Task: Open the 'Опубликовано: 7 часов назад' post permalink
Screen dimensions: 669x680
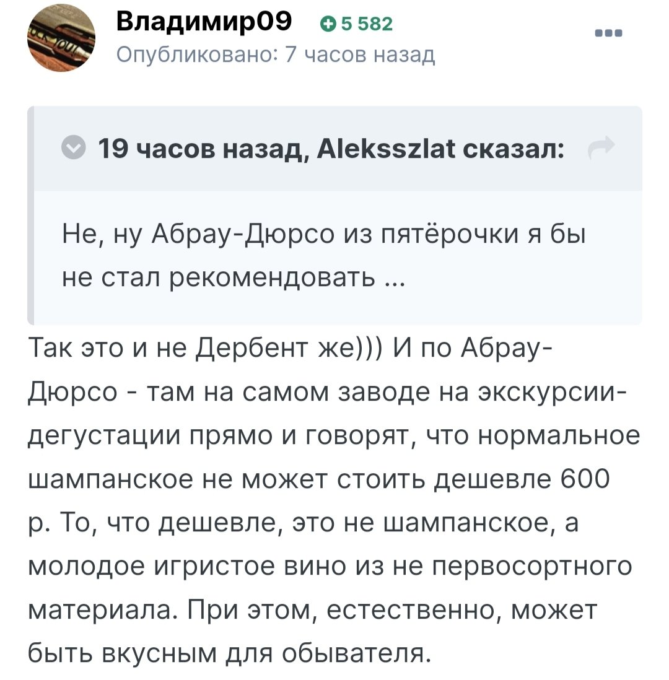Action: coord(276,54)
